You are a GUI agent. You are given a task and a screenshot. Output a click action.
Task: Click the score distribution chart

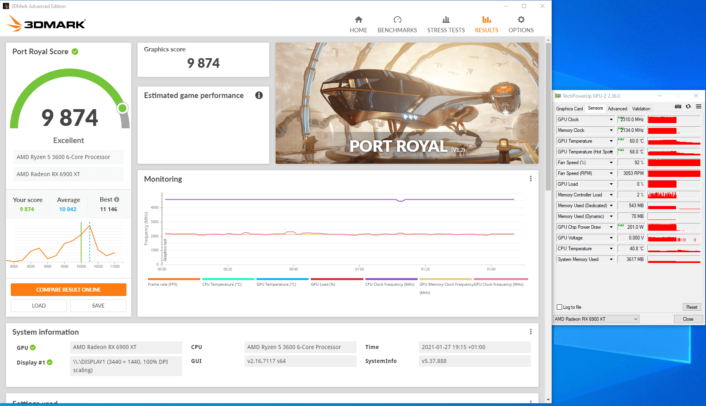[65, 245]
